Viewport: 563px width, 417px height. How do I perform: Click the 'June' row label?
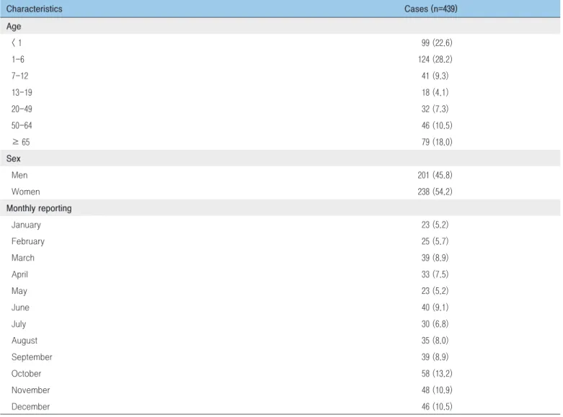[x=20, y=308]
